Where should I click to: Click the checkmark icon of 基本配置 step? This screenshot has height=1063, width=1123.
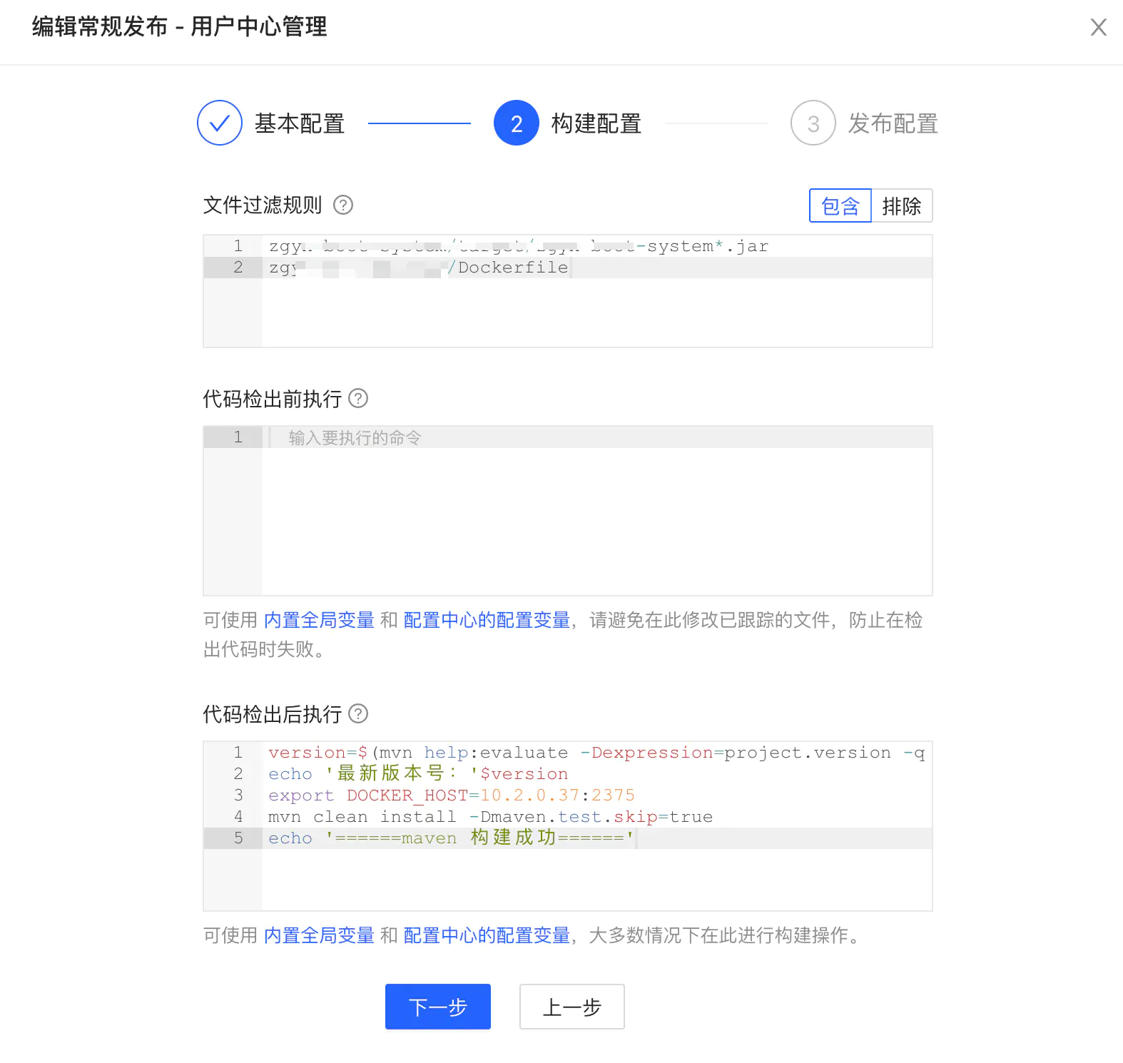click(220, 123)
